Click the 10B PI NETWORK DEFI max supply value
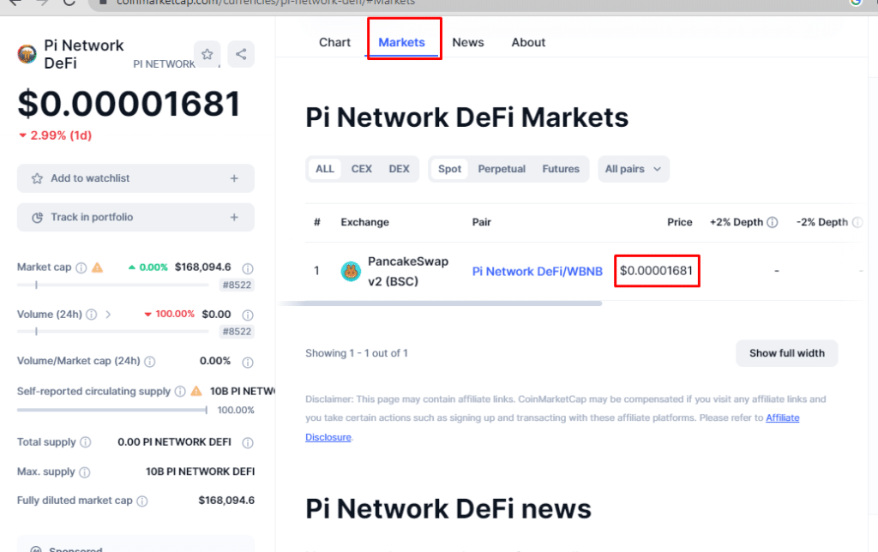The width and height of the screenshot is (878, 552). point(200,472)
